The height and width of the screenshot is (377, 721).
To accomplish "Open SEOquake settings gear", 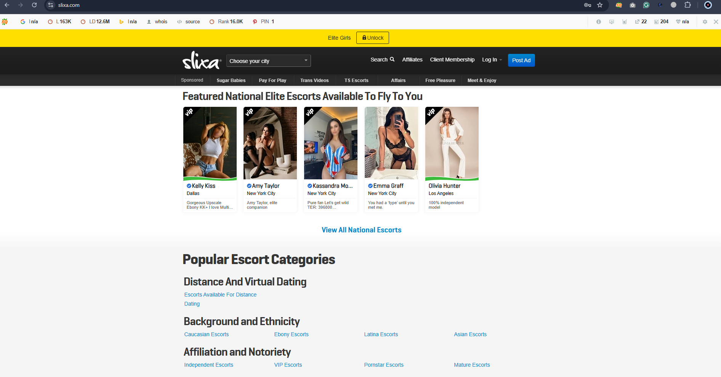I will 705,22.
